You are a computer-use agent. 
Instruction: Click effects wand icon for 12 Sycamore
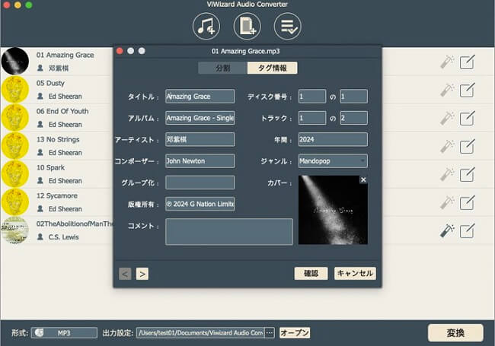click(x=447, y=202)
